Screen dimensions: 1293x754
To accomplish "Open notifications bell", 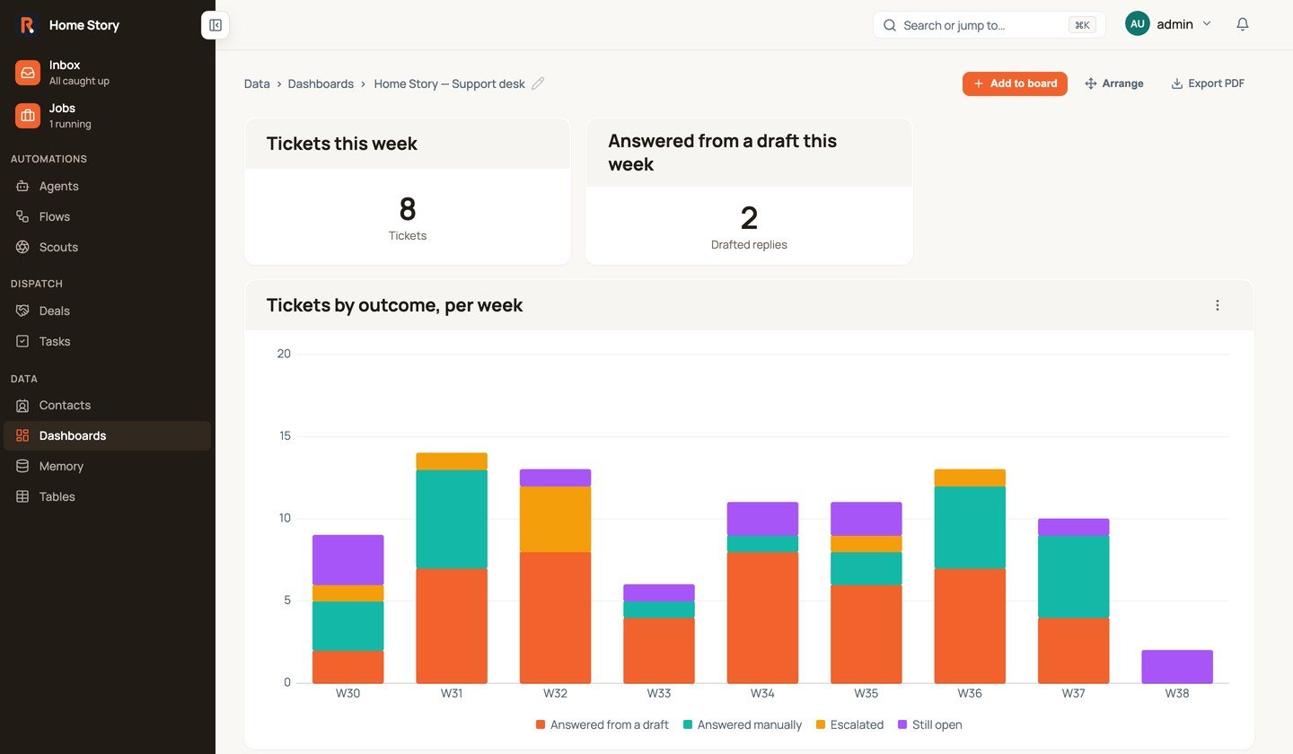I will coord(1243,25).
